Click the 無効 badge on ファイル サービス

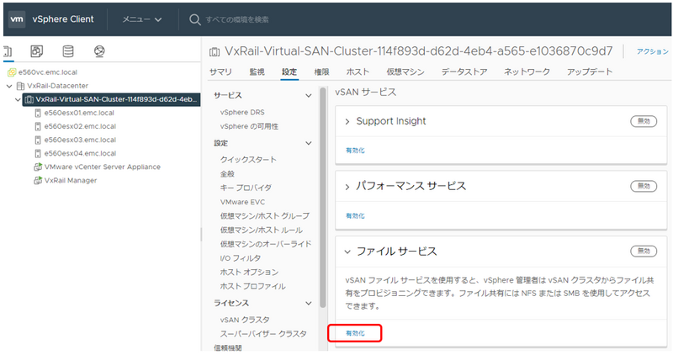644,252
